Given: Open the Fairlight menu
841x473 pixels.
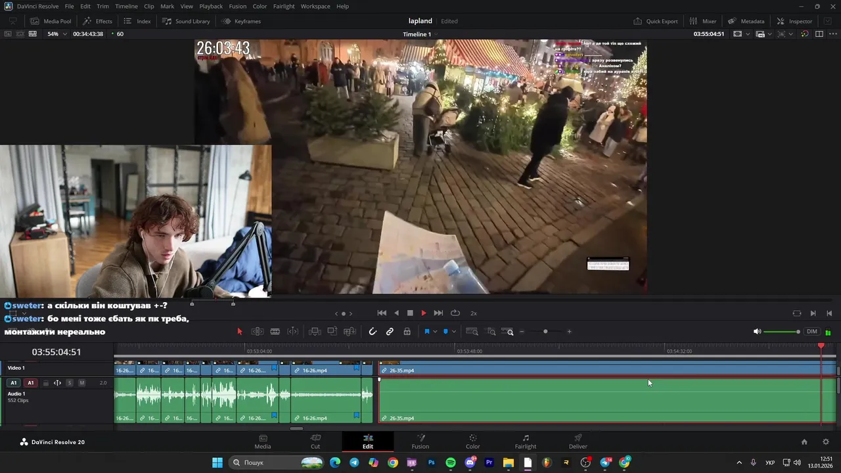Looking at the screenshot, I should coord(284,6).
